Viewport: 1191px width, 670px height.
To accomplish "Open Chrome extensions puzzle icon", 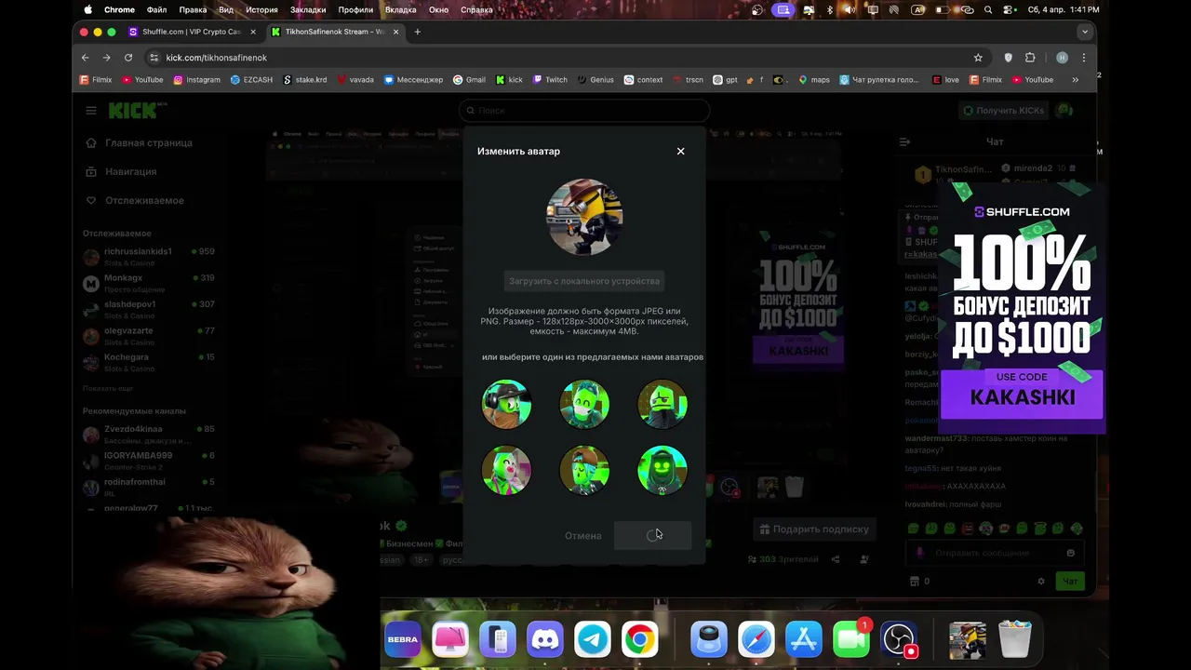I will (1030, 58).
